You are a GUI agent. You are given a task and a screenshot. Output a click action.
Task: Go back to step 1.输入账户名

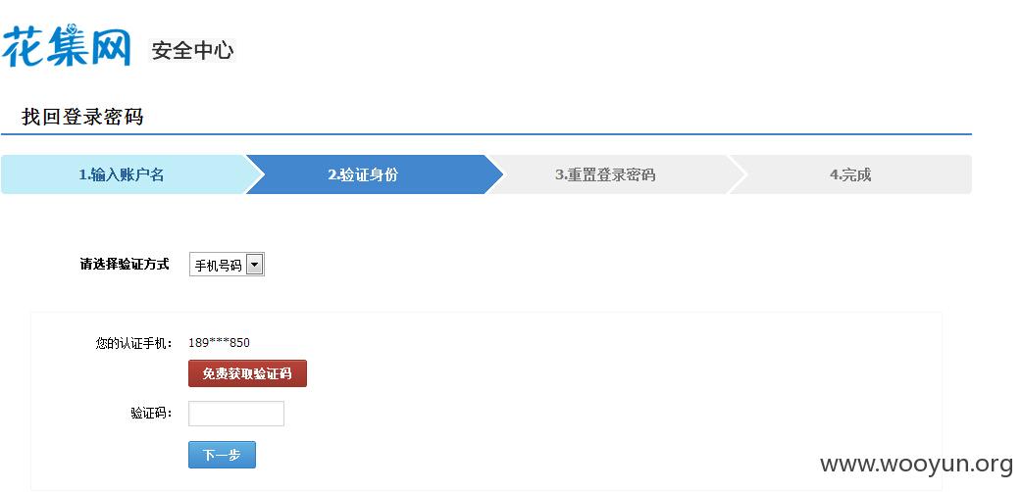click(x=122, y=174)
